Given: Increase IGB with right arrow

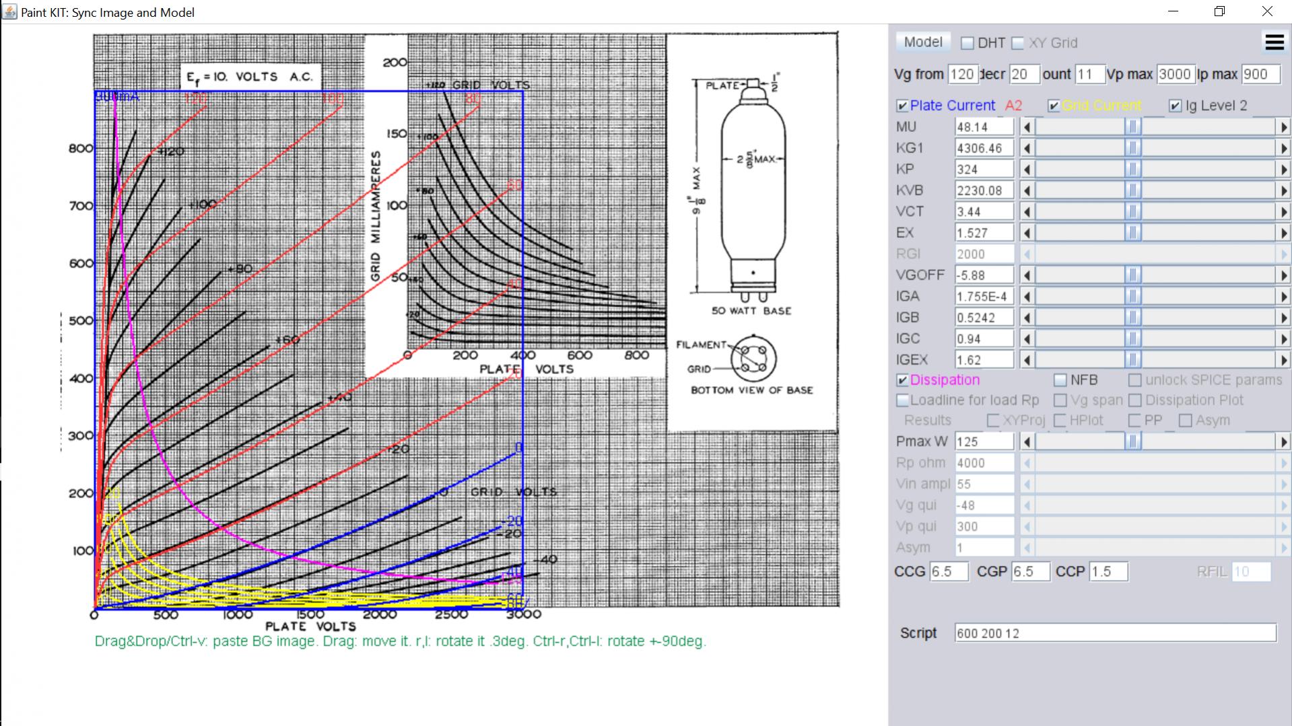Looking at the screenshot, I should pos(1283,318).
